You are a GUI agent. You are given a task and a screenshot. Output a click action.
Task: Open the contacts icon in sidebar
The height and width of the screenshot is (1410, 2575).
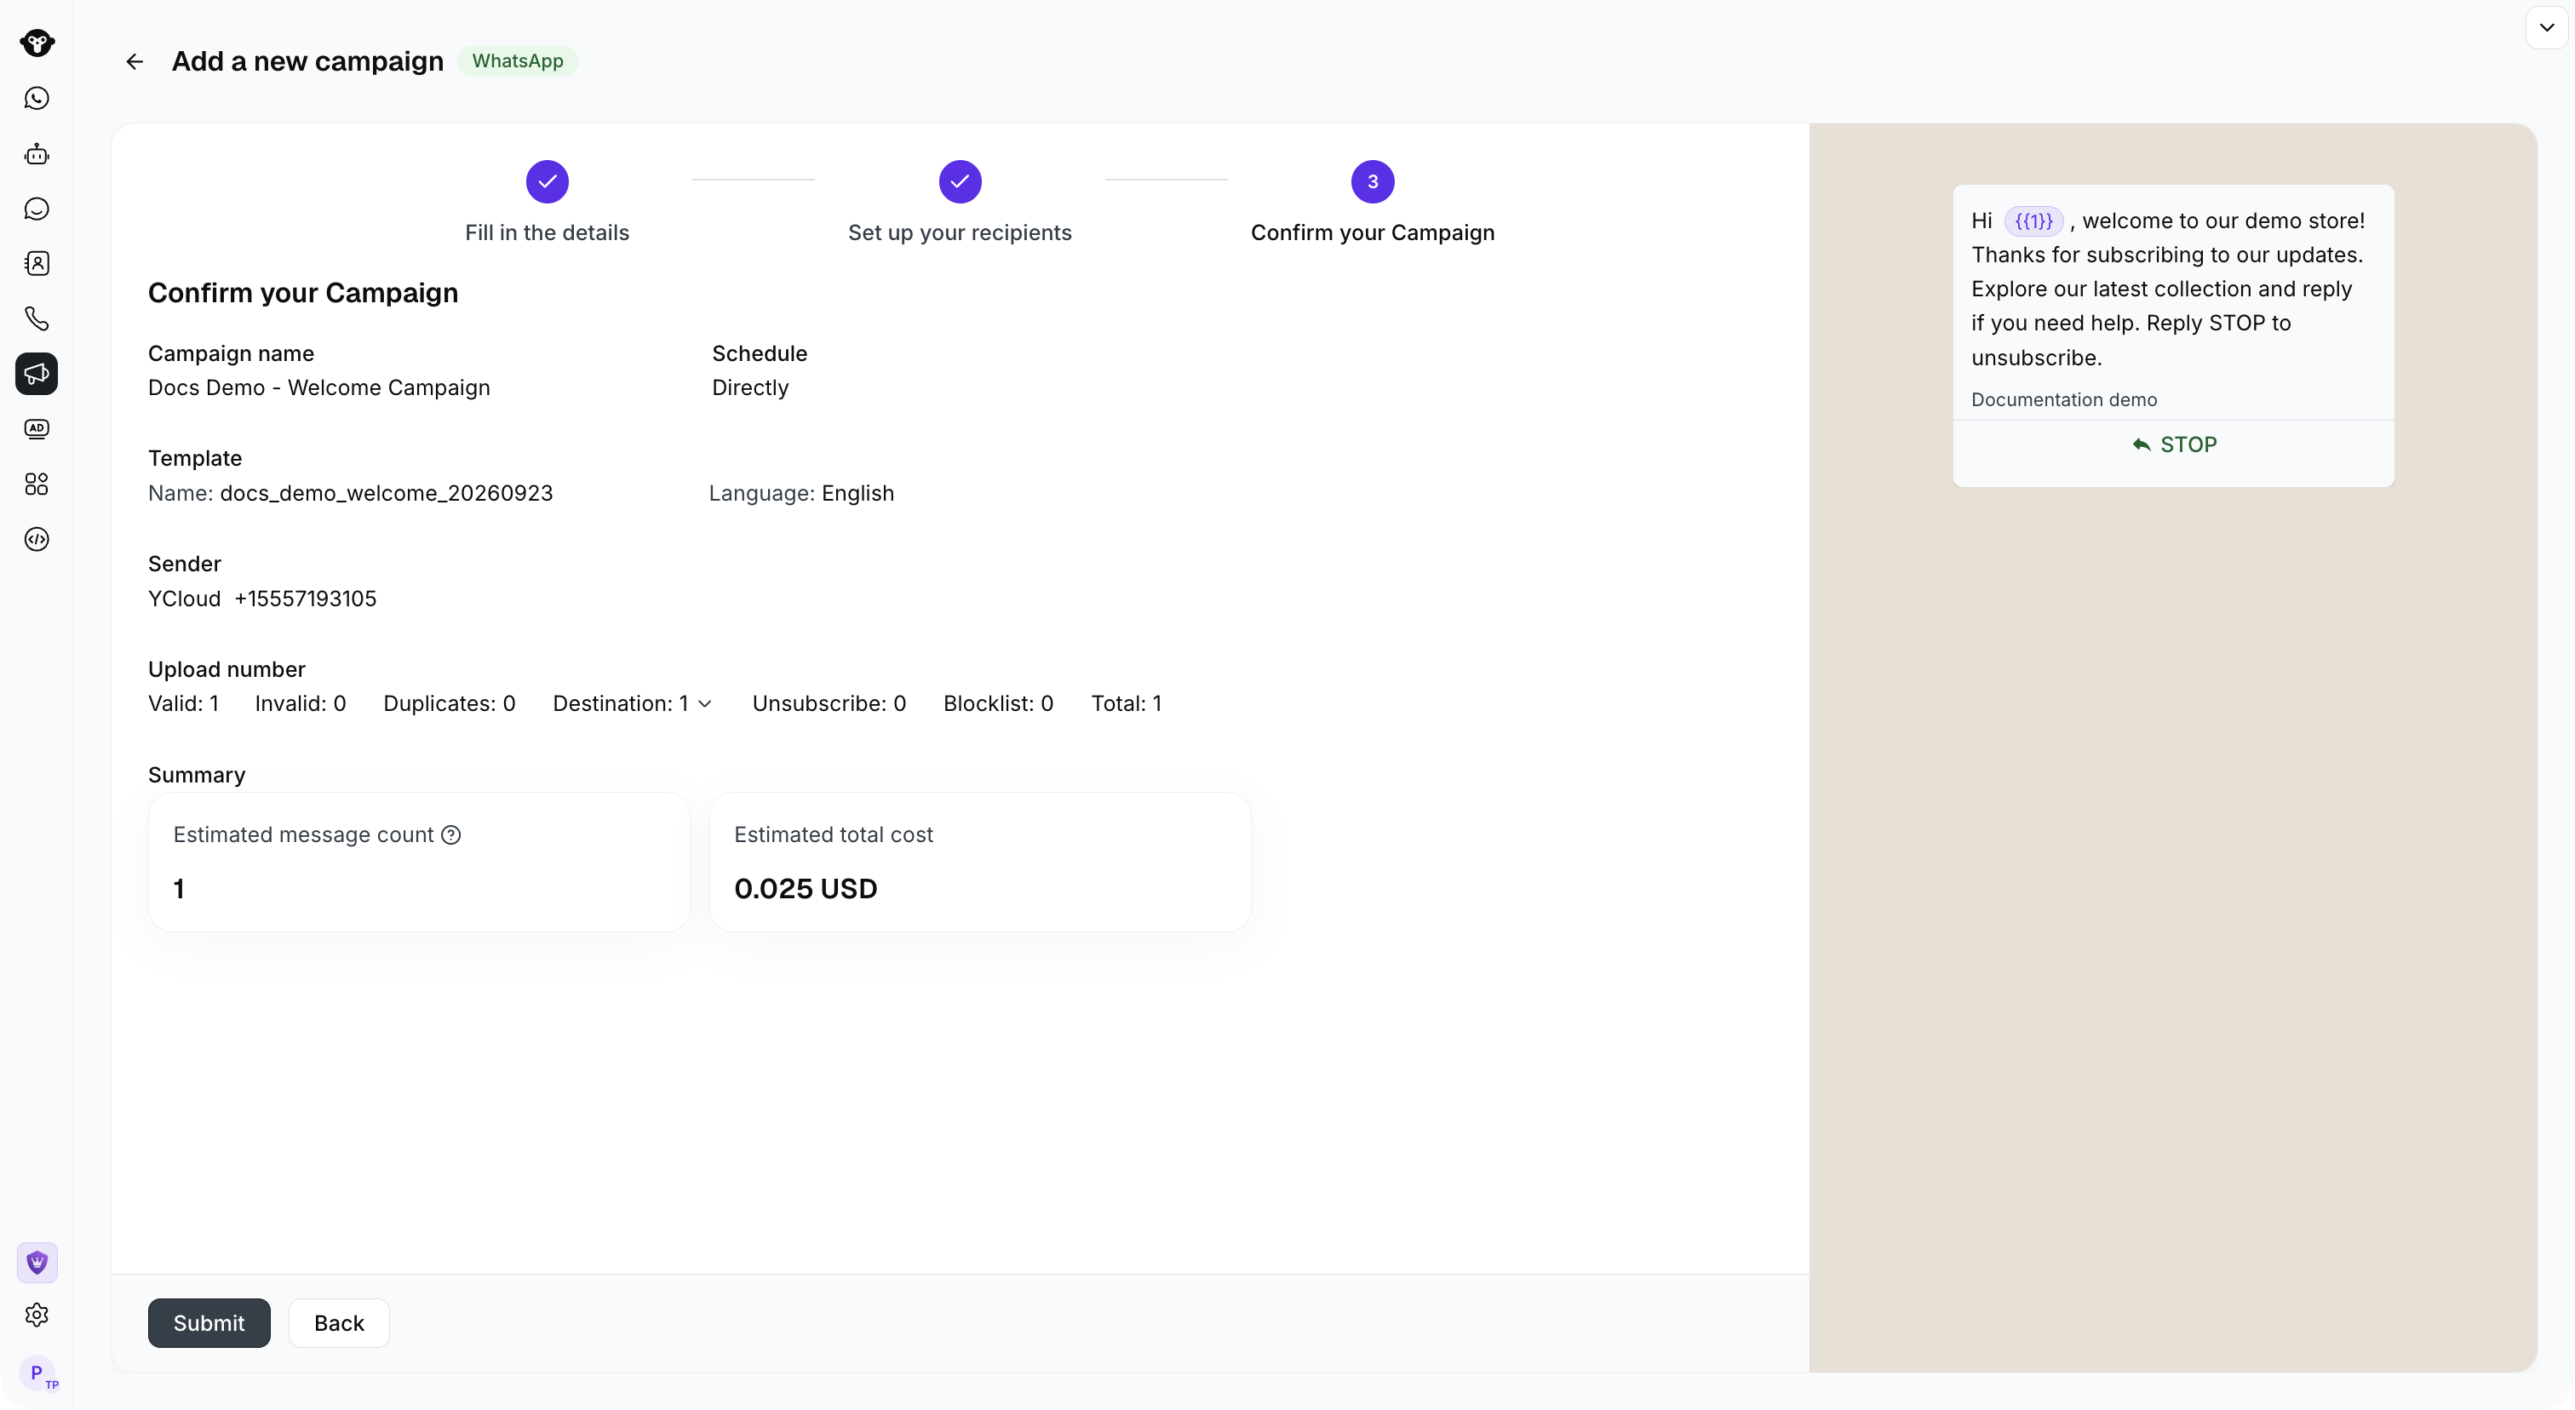click(37, 264)
